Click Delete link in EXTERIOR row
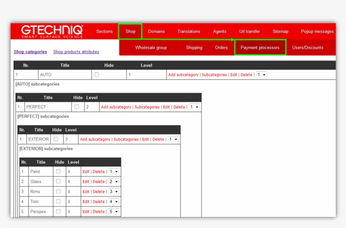The image size is (346, 228). (158, 139)
